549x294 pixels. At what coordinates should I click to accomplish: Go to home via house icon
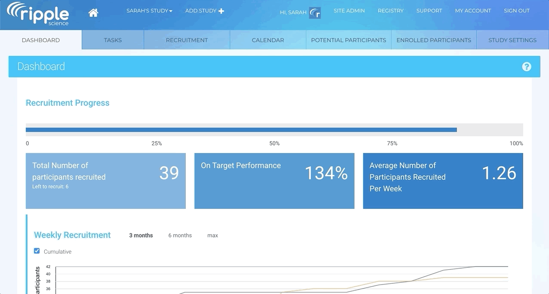93,12
